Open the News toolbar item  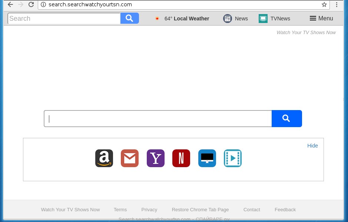click(236, 19)
